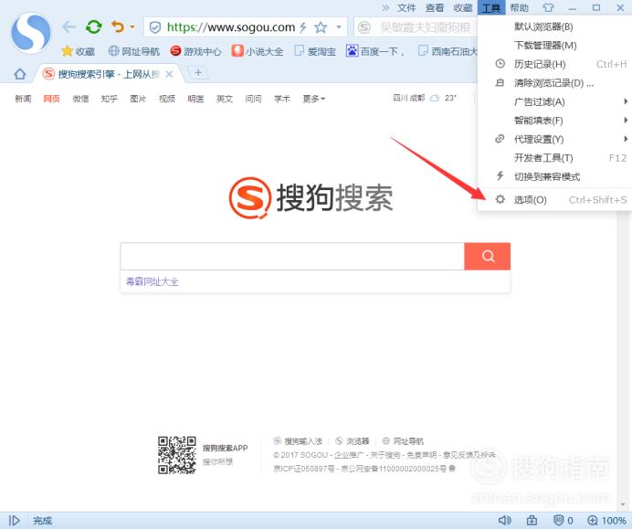Expand the undo closed pages dropdown arrow
The image size is (632, 529).
coord(132,27)
